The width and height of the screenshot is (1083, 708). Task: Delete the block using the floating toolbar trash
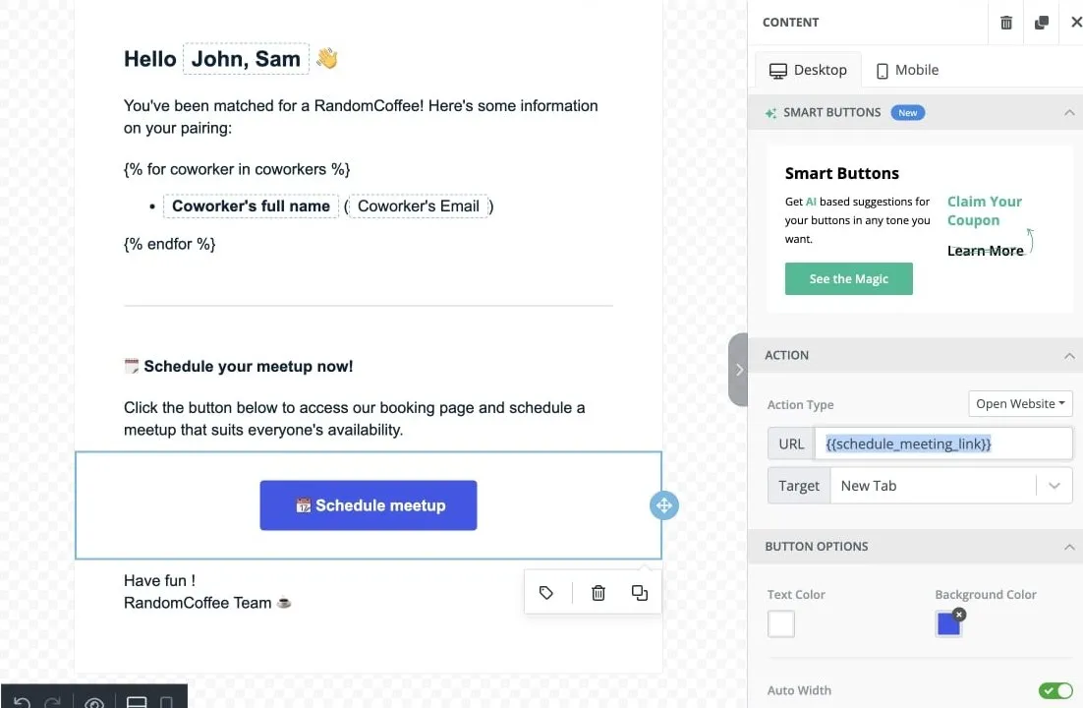[598, 593]
